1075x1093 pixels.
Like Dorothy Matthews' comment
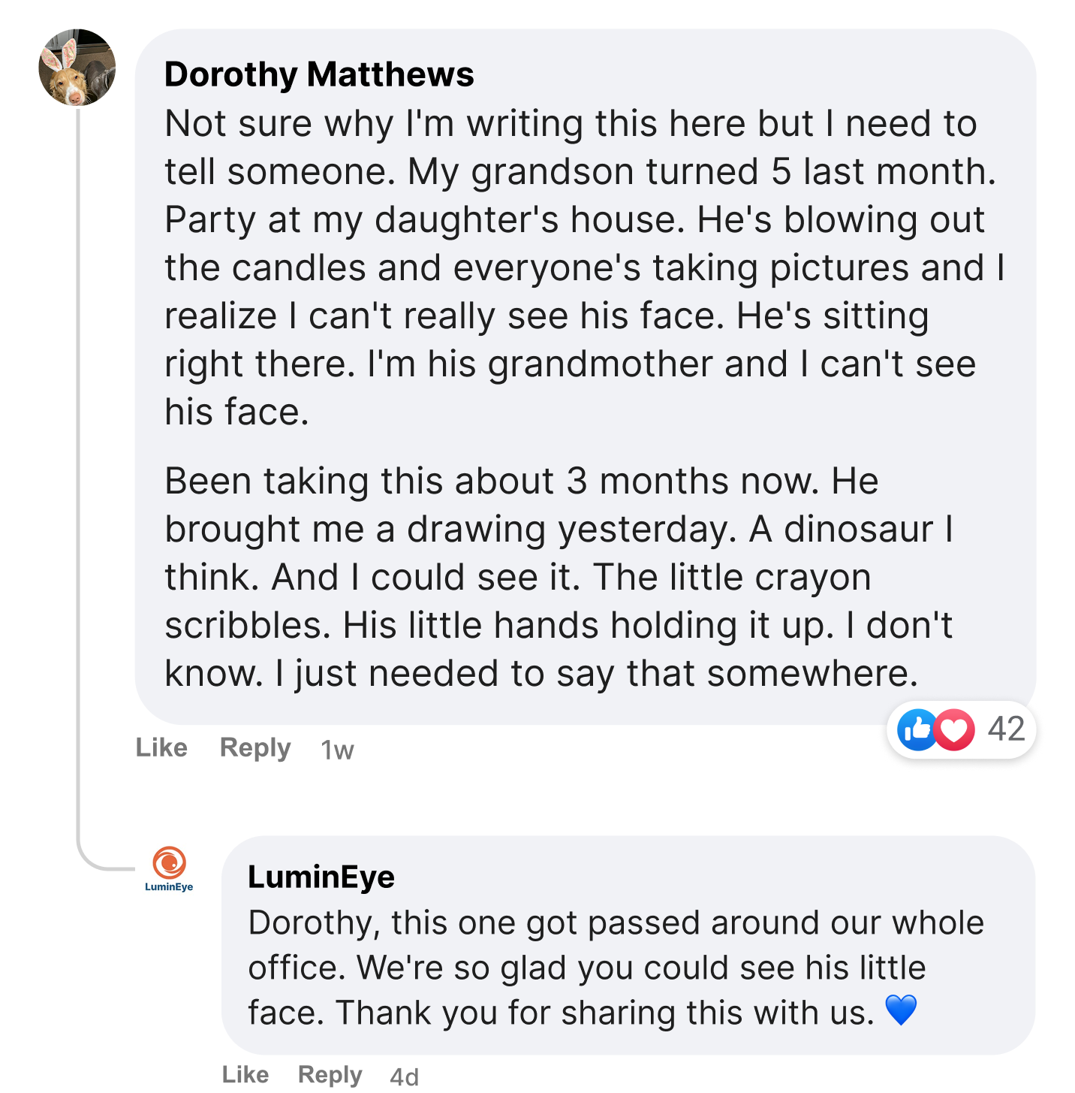click(161, 747)
